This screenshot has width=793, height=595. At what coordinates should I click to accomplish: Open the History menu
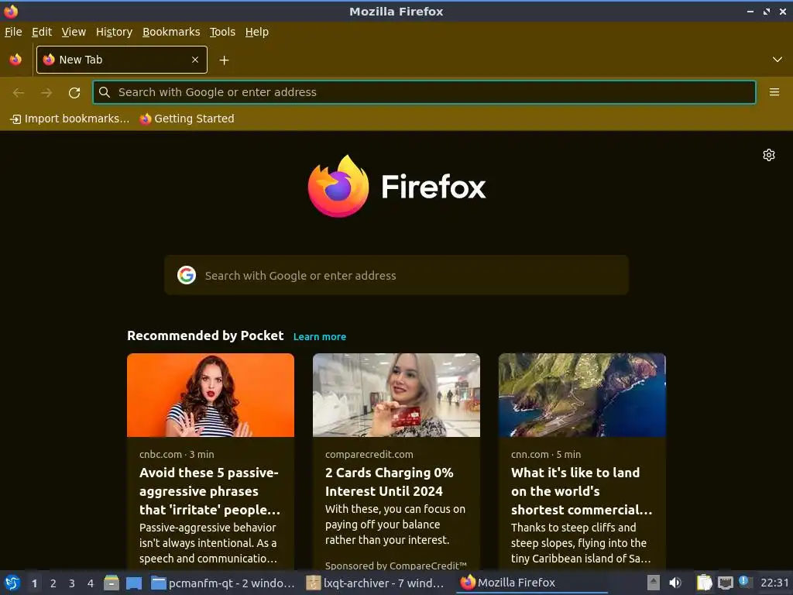114,32
